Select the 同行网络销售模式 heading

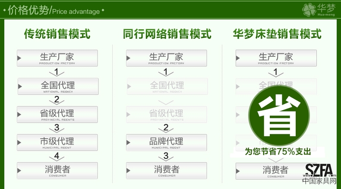pyautogui.click(x=167, y=34)
